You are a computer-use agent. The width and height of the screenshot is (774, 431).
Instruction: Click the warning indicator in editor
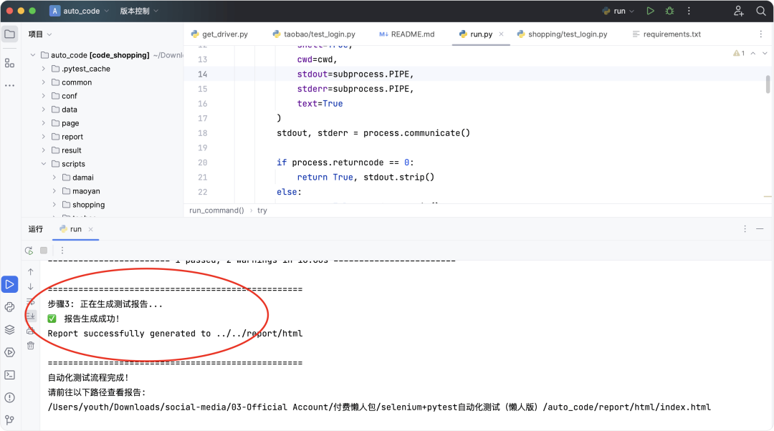coord(739,53)
